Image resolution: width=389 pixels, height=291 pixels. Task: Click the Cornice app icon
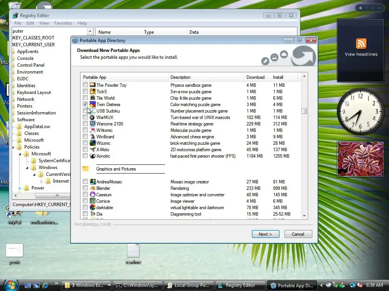click(93, 201)
